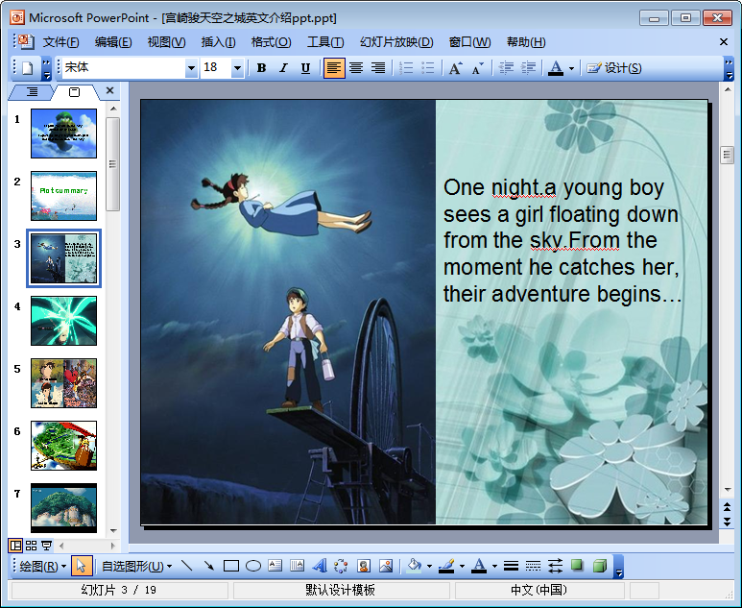Open 绘图(R) drawing menu

tap(42, 566)
